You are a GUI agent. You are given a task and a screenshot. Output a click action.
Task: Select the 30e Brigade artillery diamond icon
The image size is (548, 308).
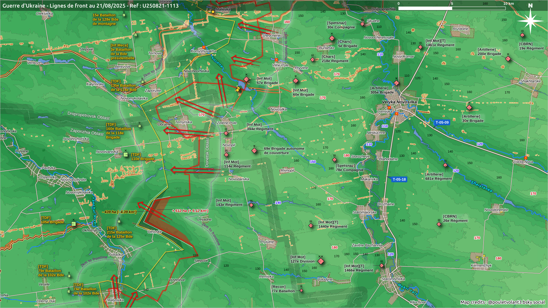click(469, 108)
